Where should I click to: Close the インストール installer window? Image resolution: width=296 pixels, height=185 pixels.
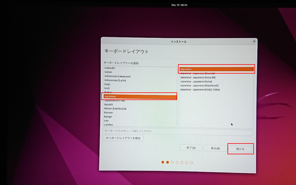click(x=254, y=41)
